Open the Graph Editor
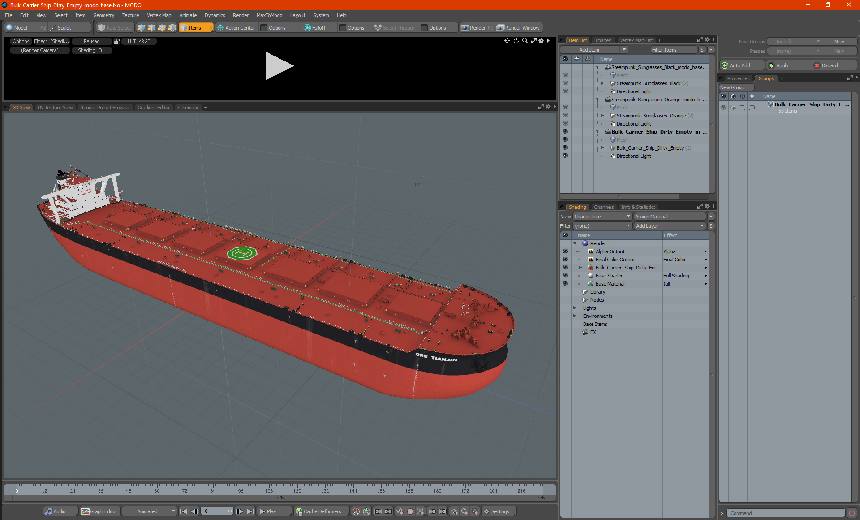Viewport: 860px width, 520px height. [99, 511]
